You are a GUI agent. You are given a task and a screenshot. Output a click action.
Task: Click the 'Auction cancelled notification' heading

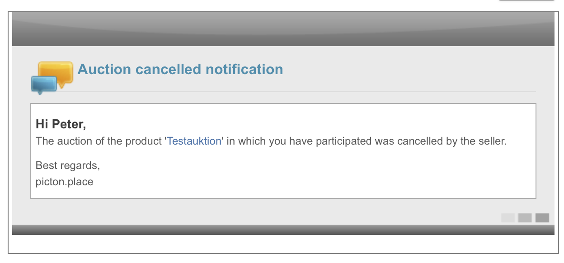click(180, 70)
